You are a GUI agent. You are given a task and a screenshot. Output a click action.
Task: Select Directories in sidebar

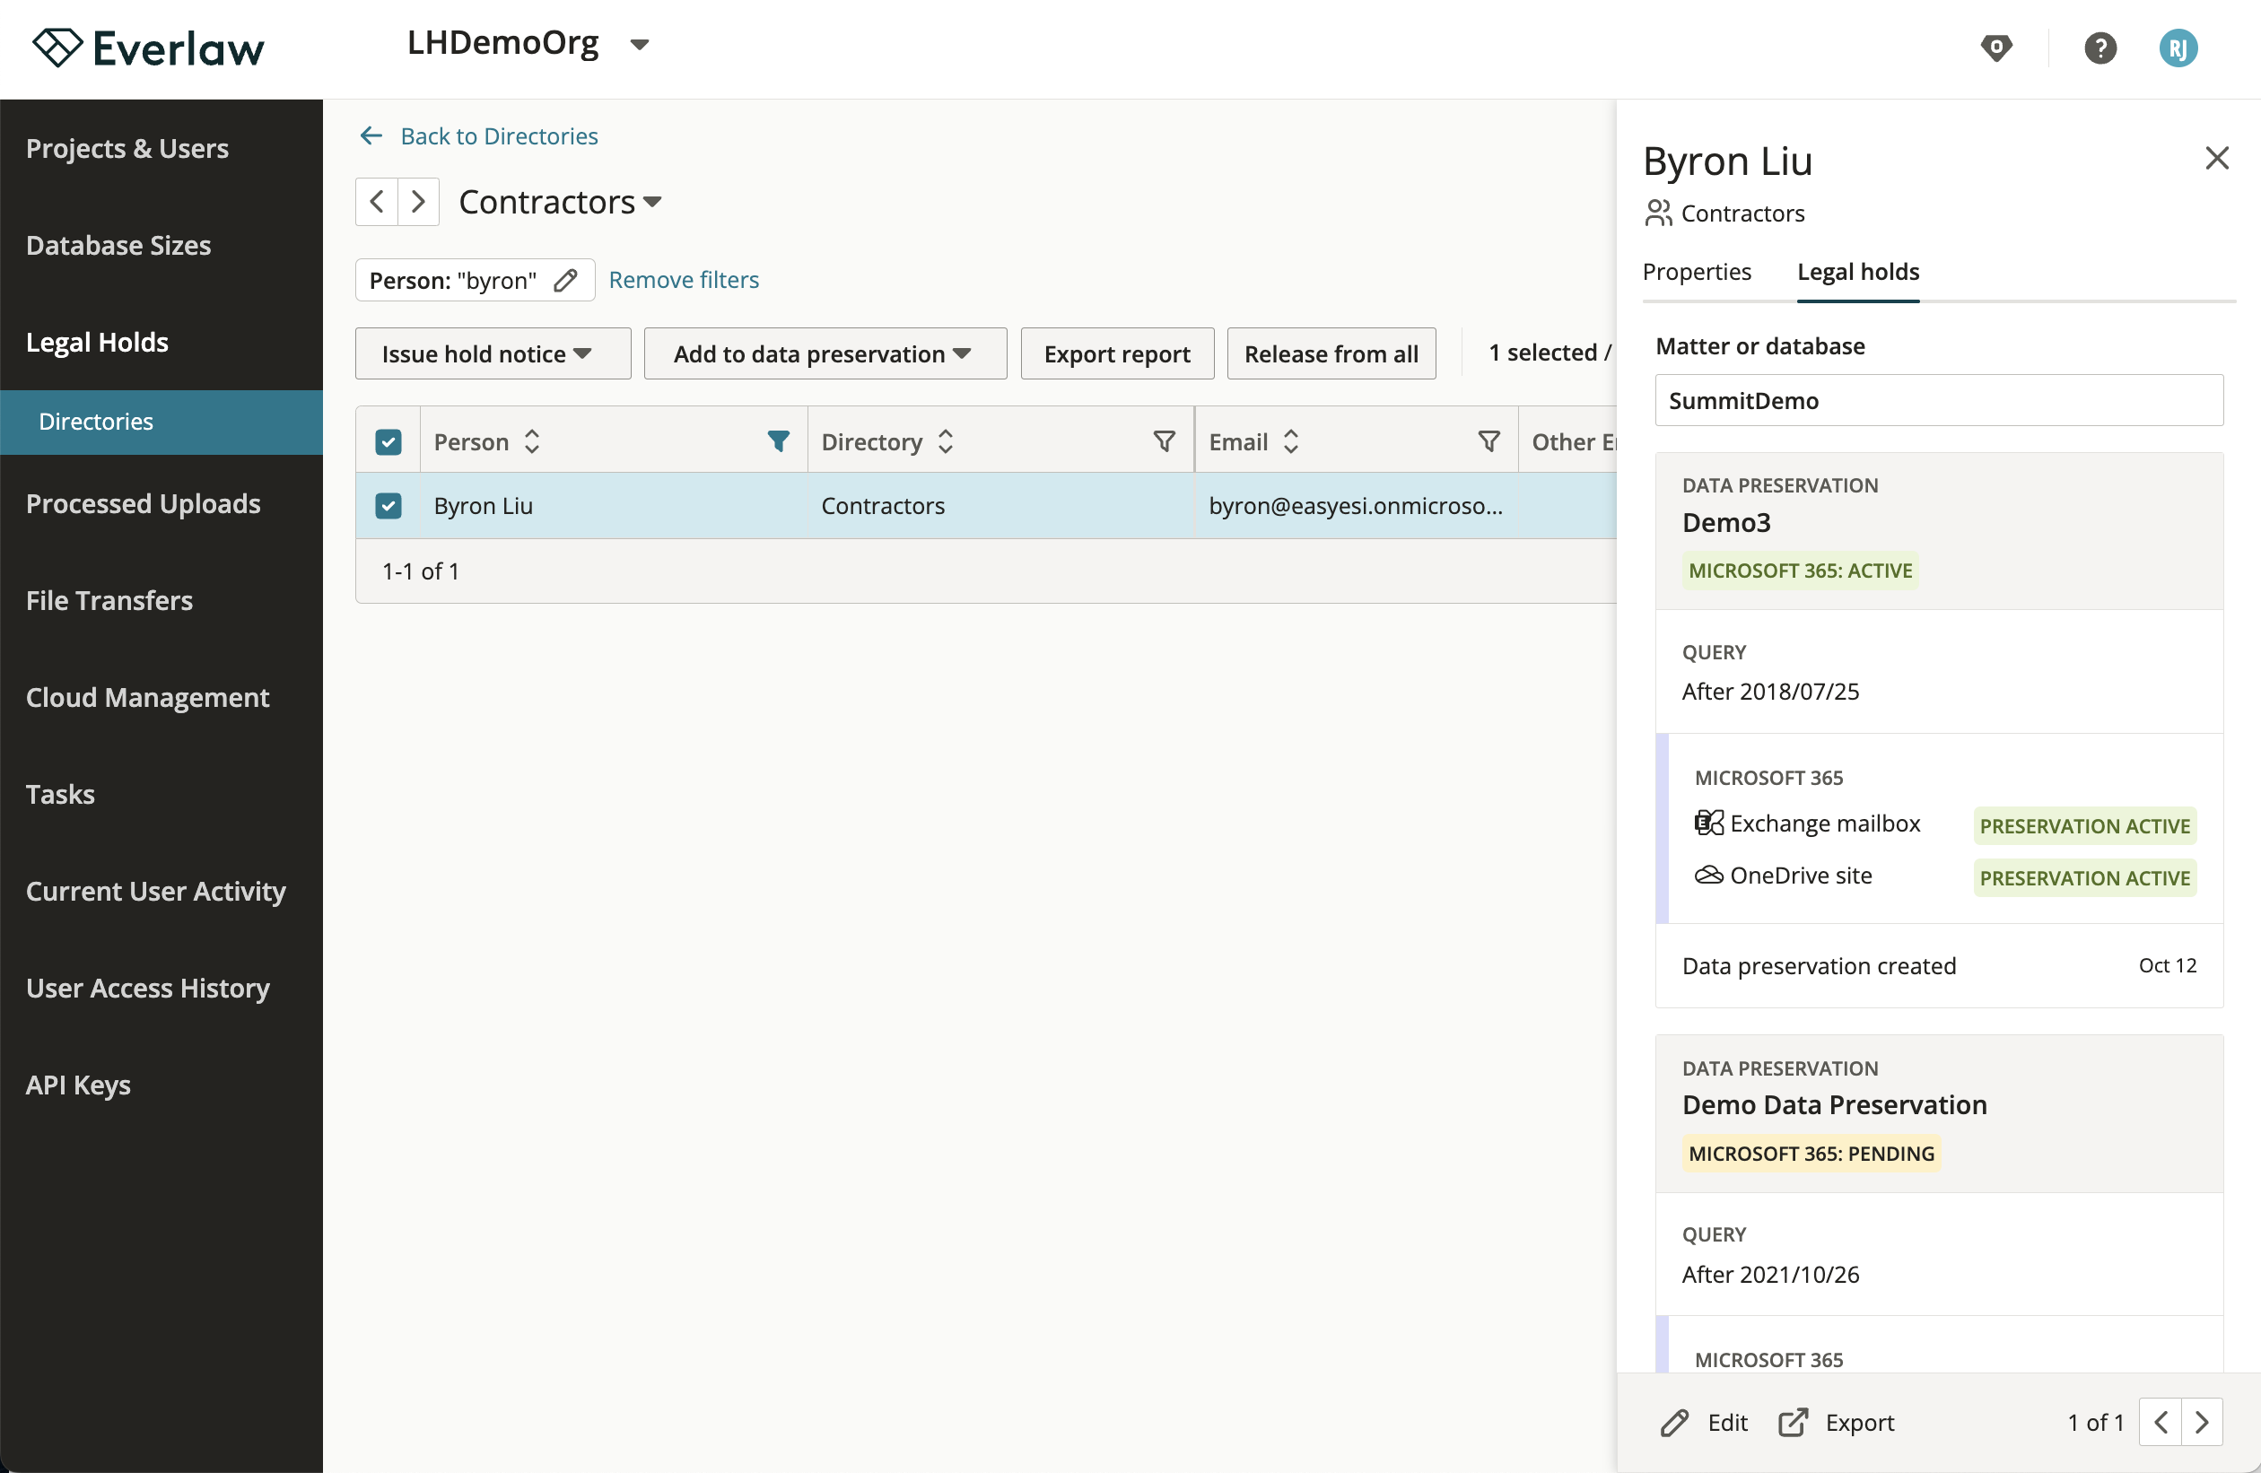(x=161, y=422)
